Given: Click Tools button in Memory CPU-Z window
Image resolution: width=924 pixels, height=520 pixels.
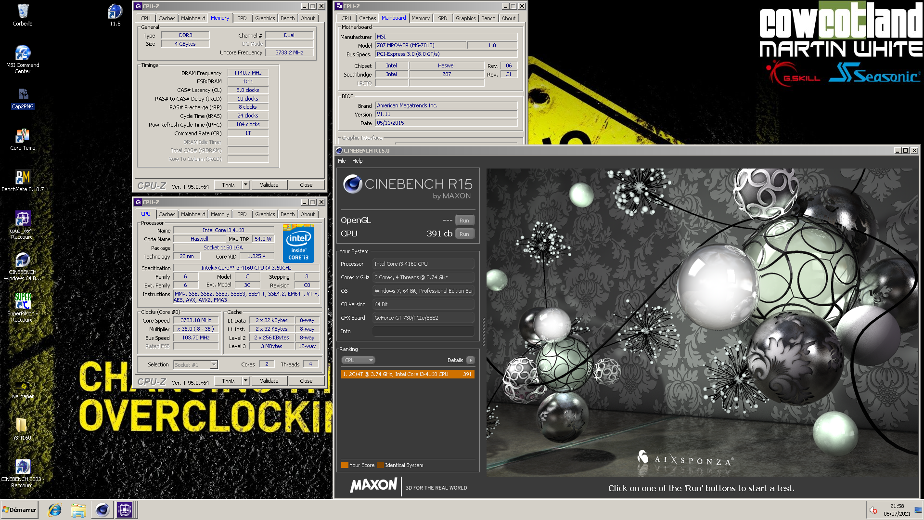Looking at the screenshot, I should pos(228,185).
